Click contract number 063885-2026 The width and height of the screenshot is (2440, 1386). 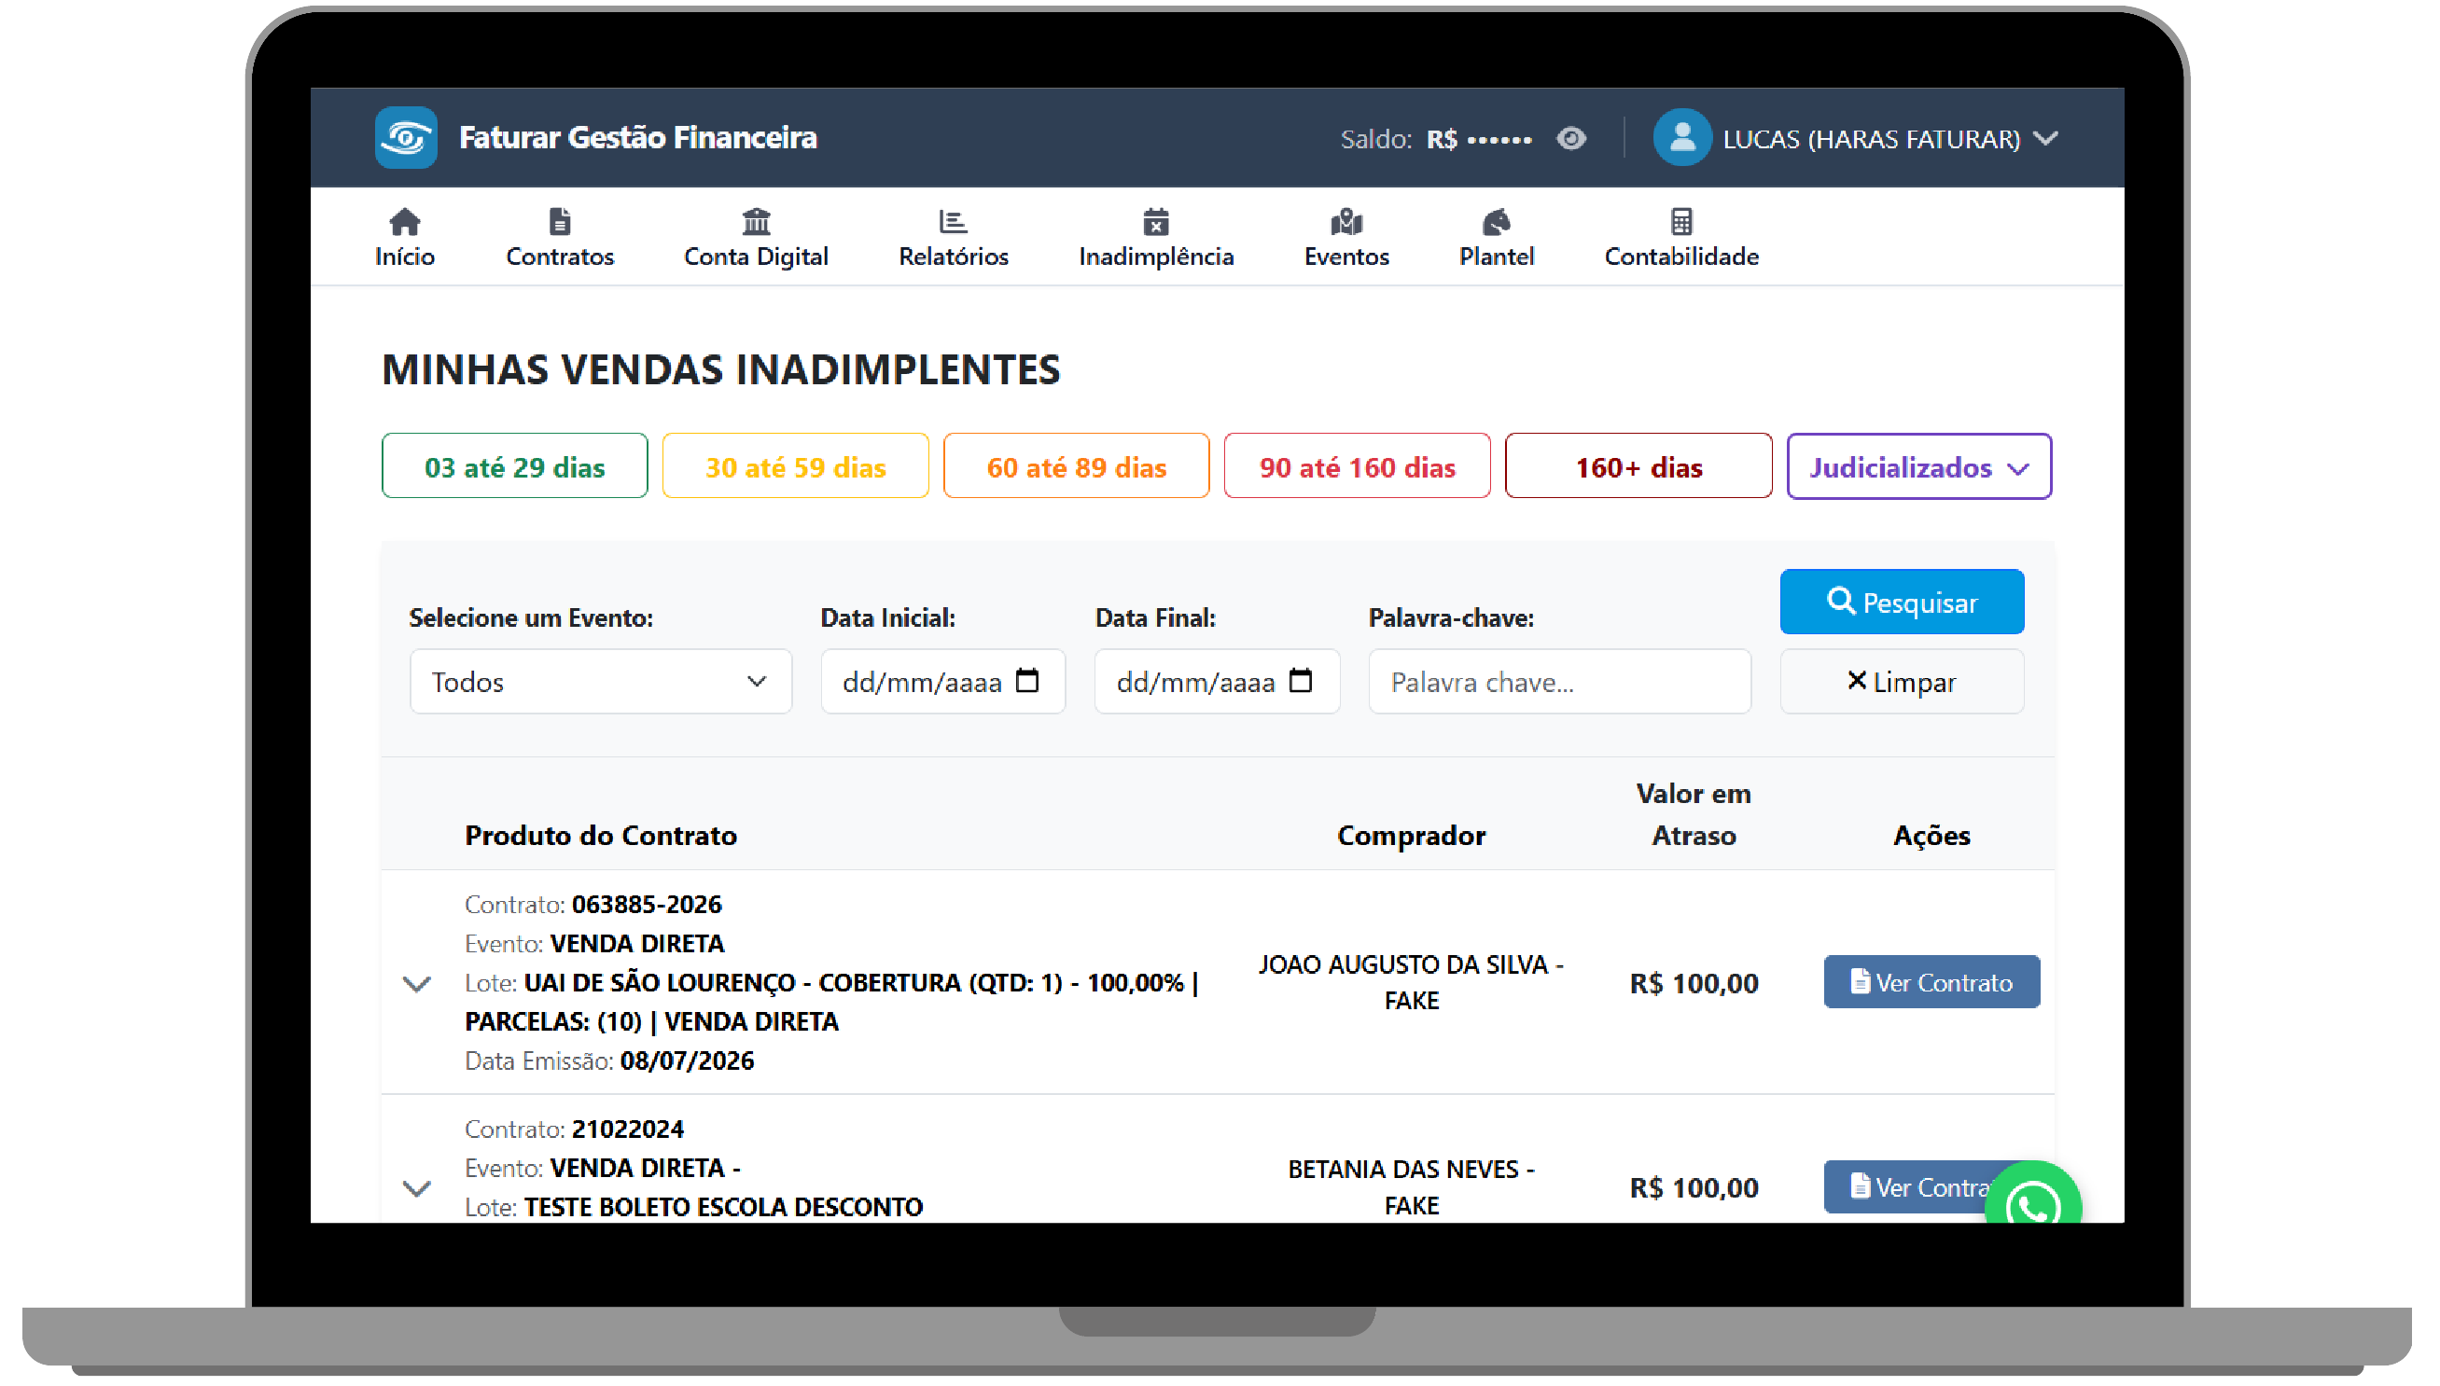[x=648, y=906]
